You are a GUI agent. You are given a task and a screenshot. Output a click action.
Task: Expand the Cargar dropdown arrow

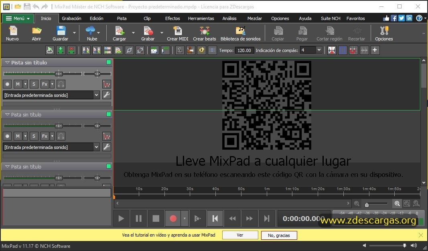(133, 33)
